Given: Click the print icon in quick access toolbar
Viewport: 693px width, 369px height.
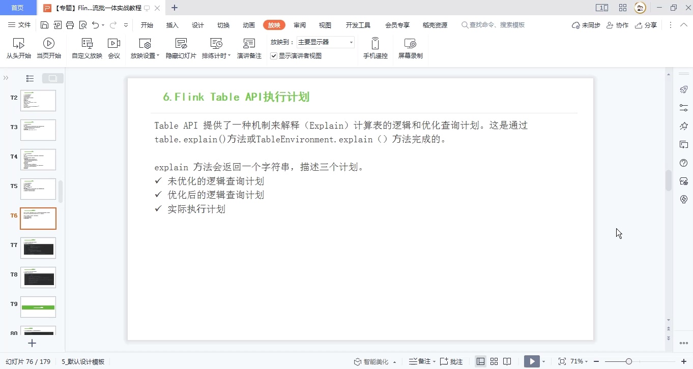Looking at the screenshot, I should (x=70, y=24).
